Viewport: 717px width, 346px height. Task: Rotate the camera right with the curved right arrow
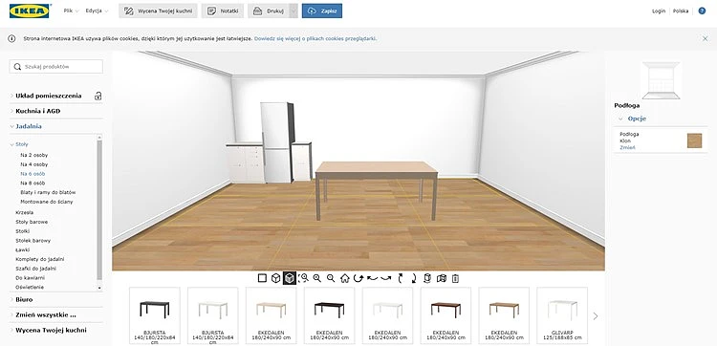point(386,278)
